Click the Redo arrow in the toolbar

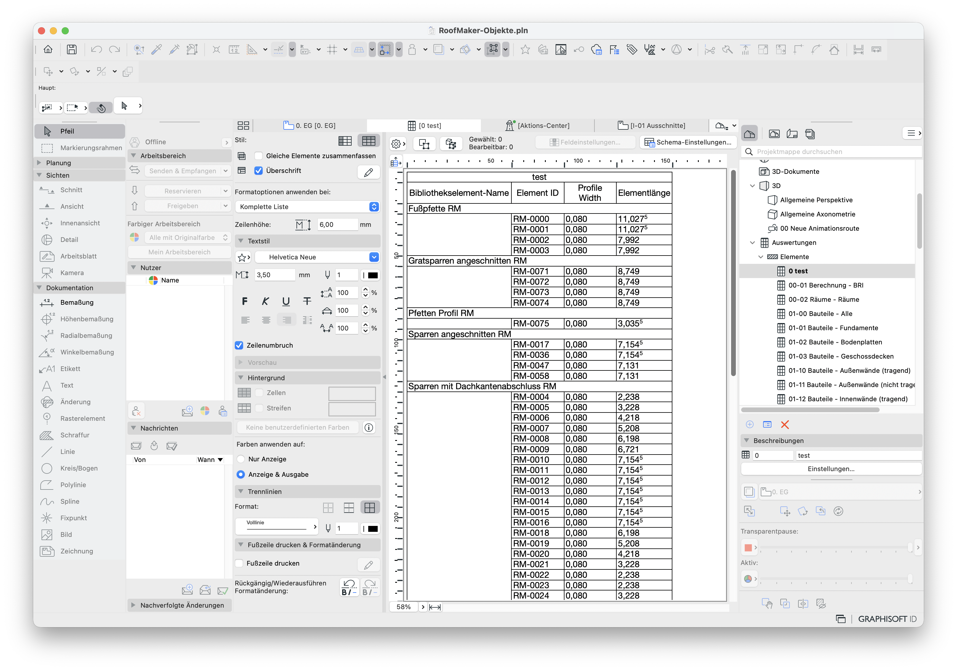click(114, 50)
